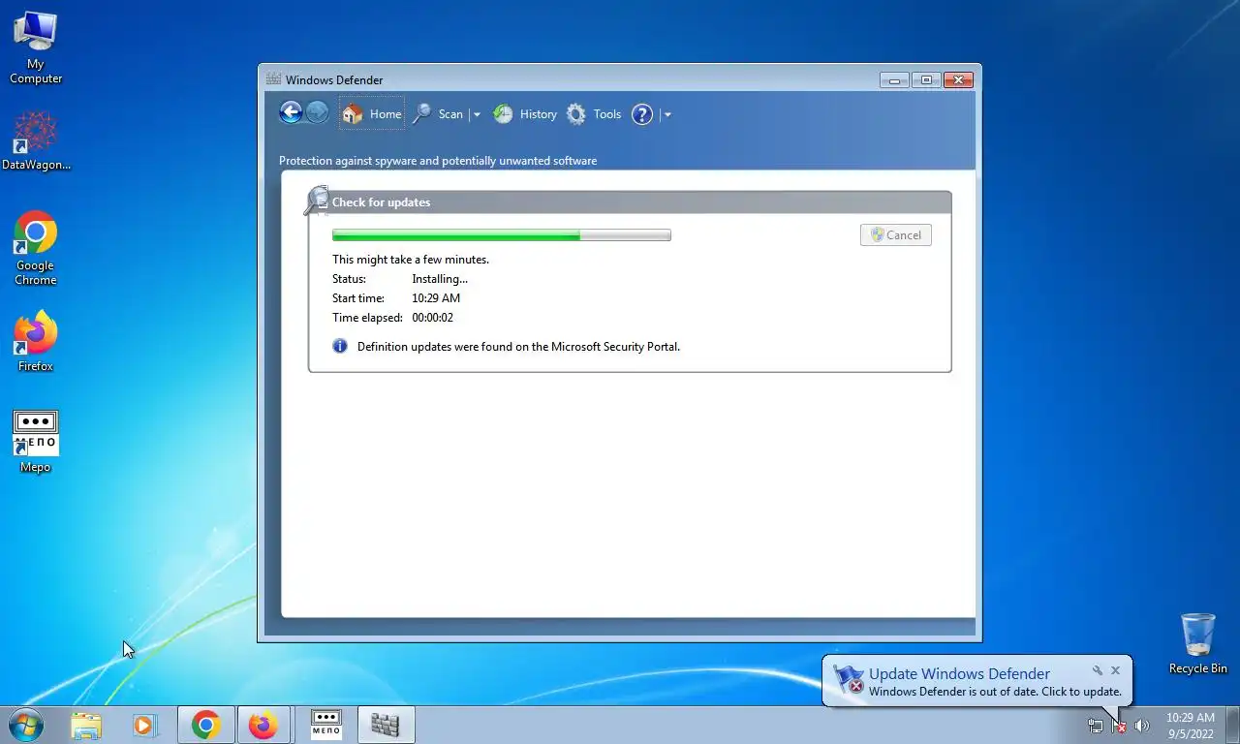Go back with the blue back arrow
1240x744 pixels.
click(291, 112)
